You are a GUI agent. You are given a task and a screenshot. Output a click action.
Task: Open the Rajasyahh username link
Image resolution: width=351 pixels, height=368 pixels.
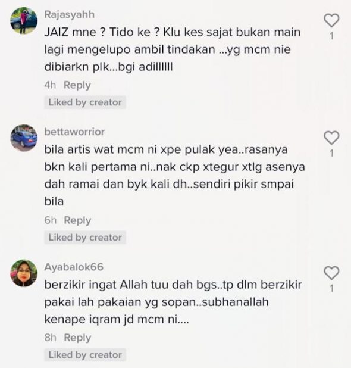click(70, 14)
